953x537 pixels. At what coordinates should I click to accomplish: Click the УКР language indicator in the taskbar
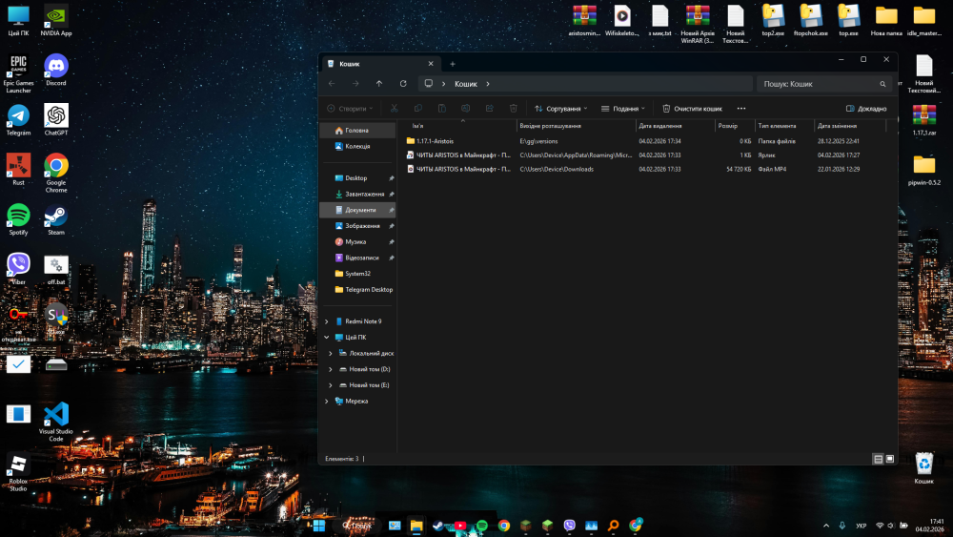tap(862, 526)
